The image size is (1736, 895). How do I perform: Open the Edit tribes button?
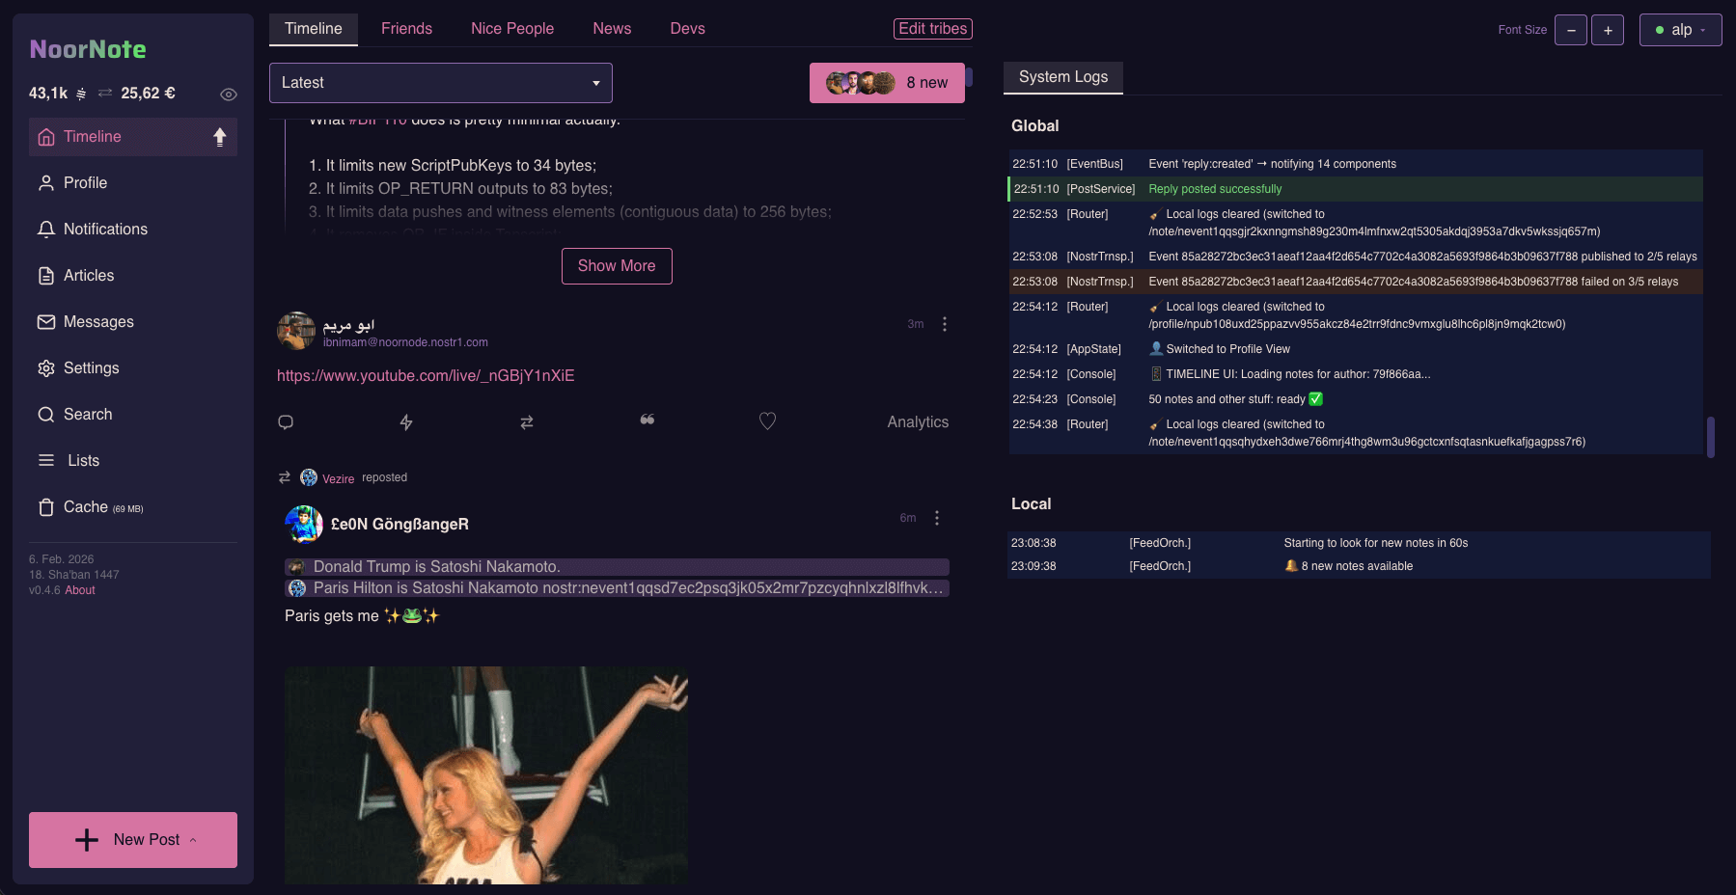pyautogui.click(x=932, y=29)
